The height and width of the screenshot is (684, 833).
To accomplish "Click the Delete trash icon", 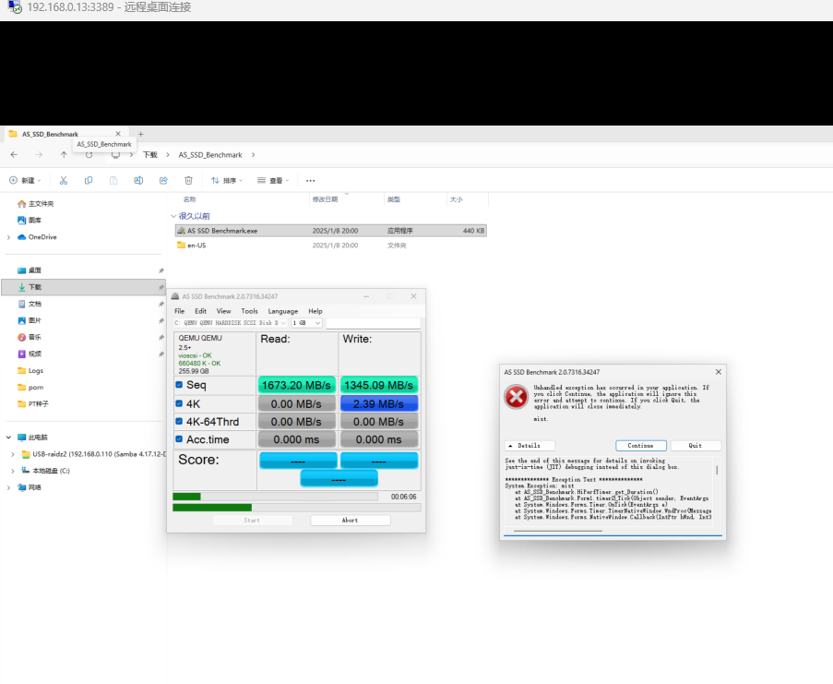I will pos(188,181).
